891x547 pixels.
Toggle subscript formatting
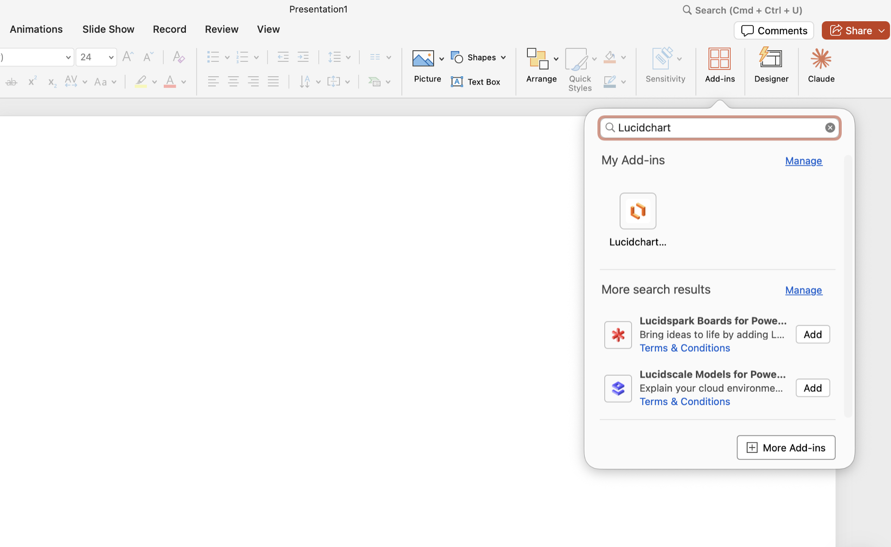click(52, 82)
